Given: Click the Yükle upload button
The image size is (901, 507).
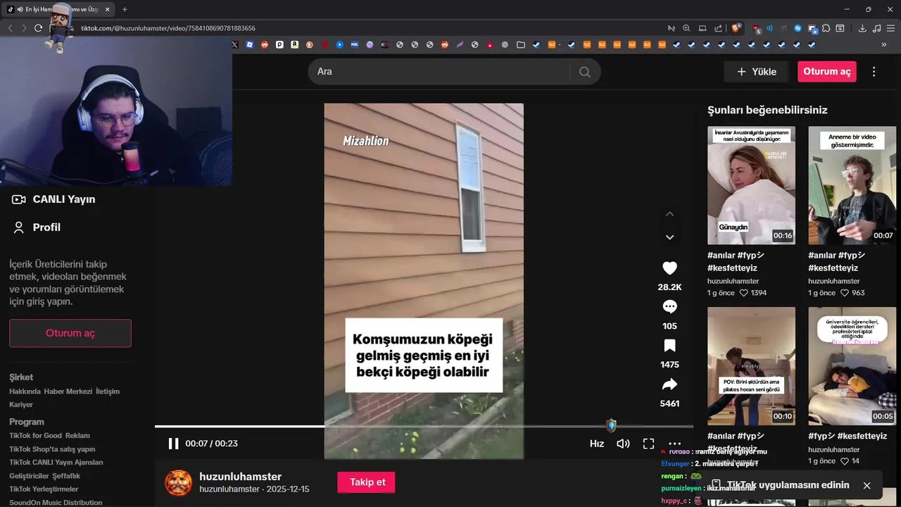Looking at the screenshot, I should click(756, 71).
